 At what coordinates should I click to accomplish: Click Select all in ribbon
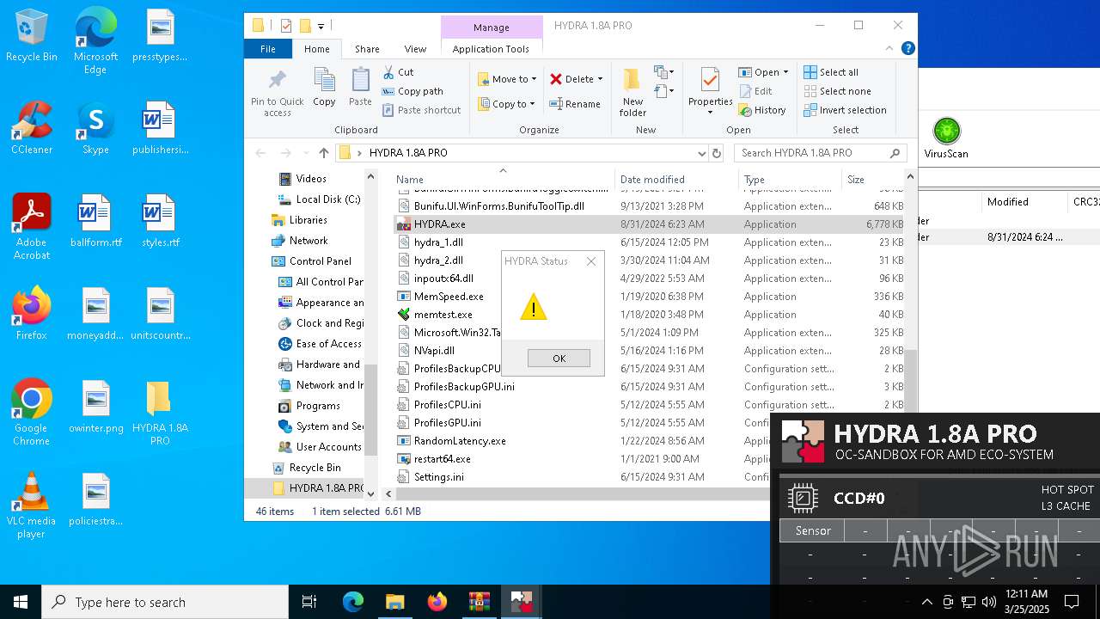tap(831, 72)
